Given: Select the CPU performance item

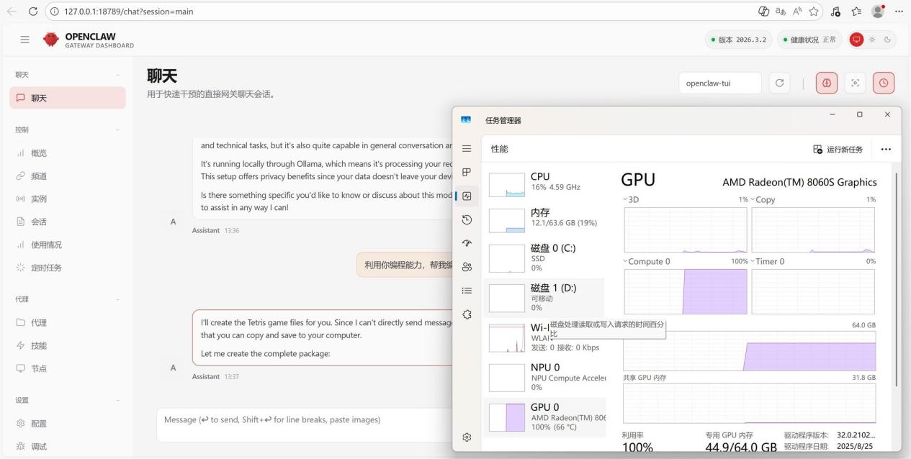Looking at the screenshot, I should coord(544,181).
